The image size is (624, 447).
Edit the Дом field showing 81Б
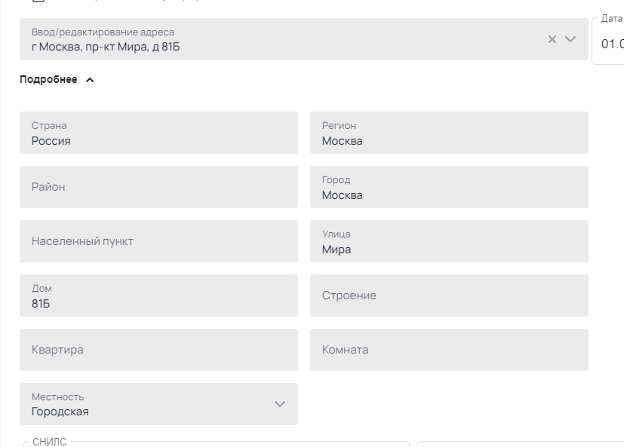coord(158,295)
